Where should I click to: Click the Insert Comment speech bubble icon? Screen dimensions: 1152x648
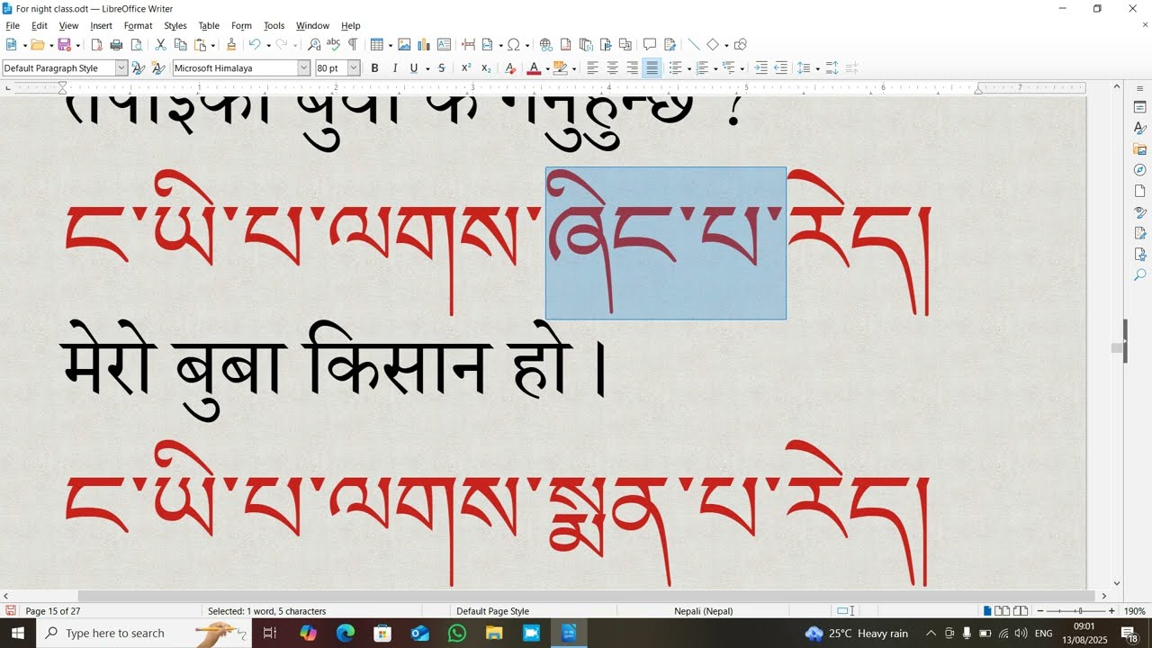pyautogui.click(x=649, y=45)
